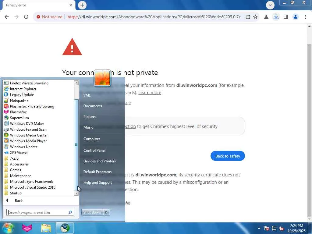Click the Shut down button
The height and width of the screenshot is (234, 312).
coord(92,212)
